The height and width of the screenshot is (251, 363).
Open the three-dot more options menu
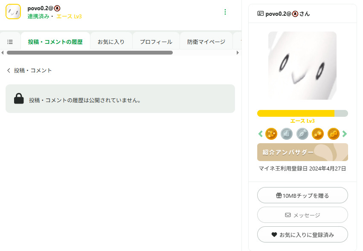click(x=225, y=12)
